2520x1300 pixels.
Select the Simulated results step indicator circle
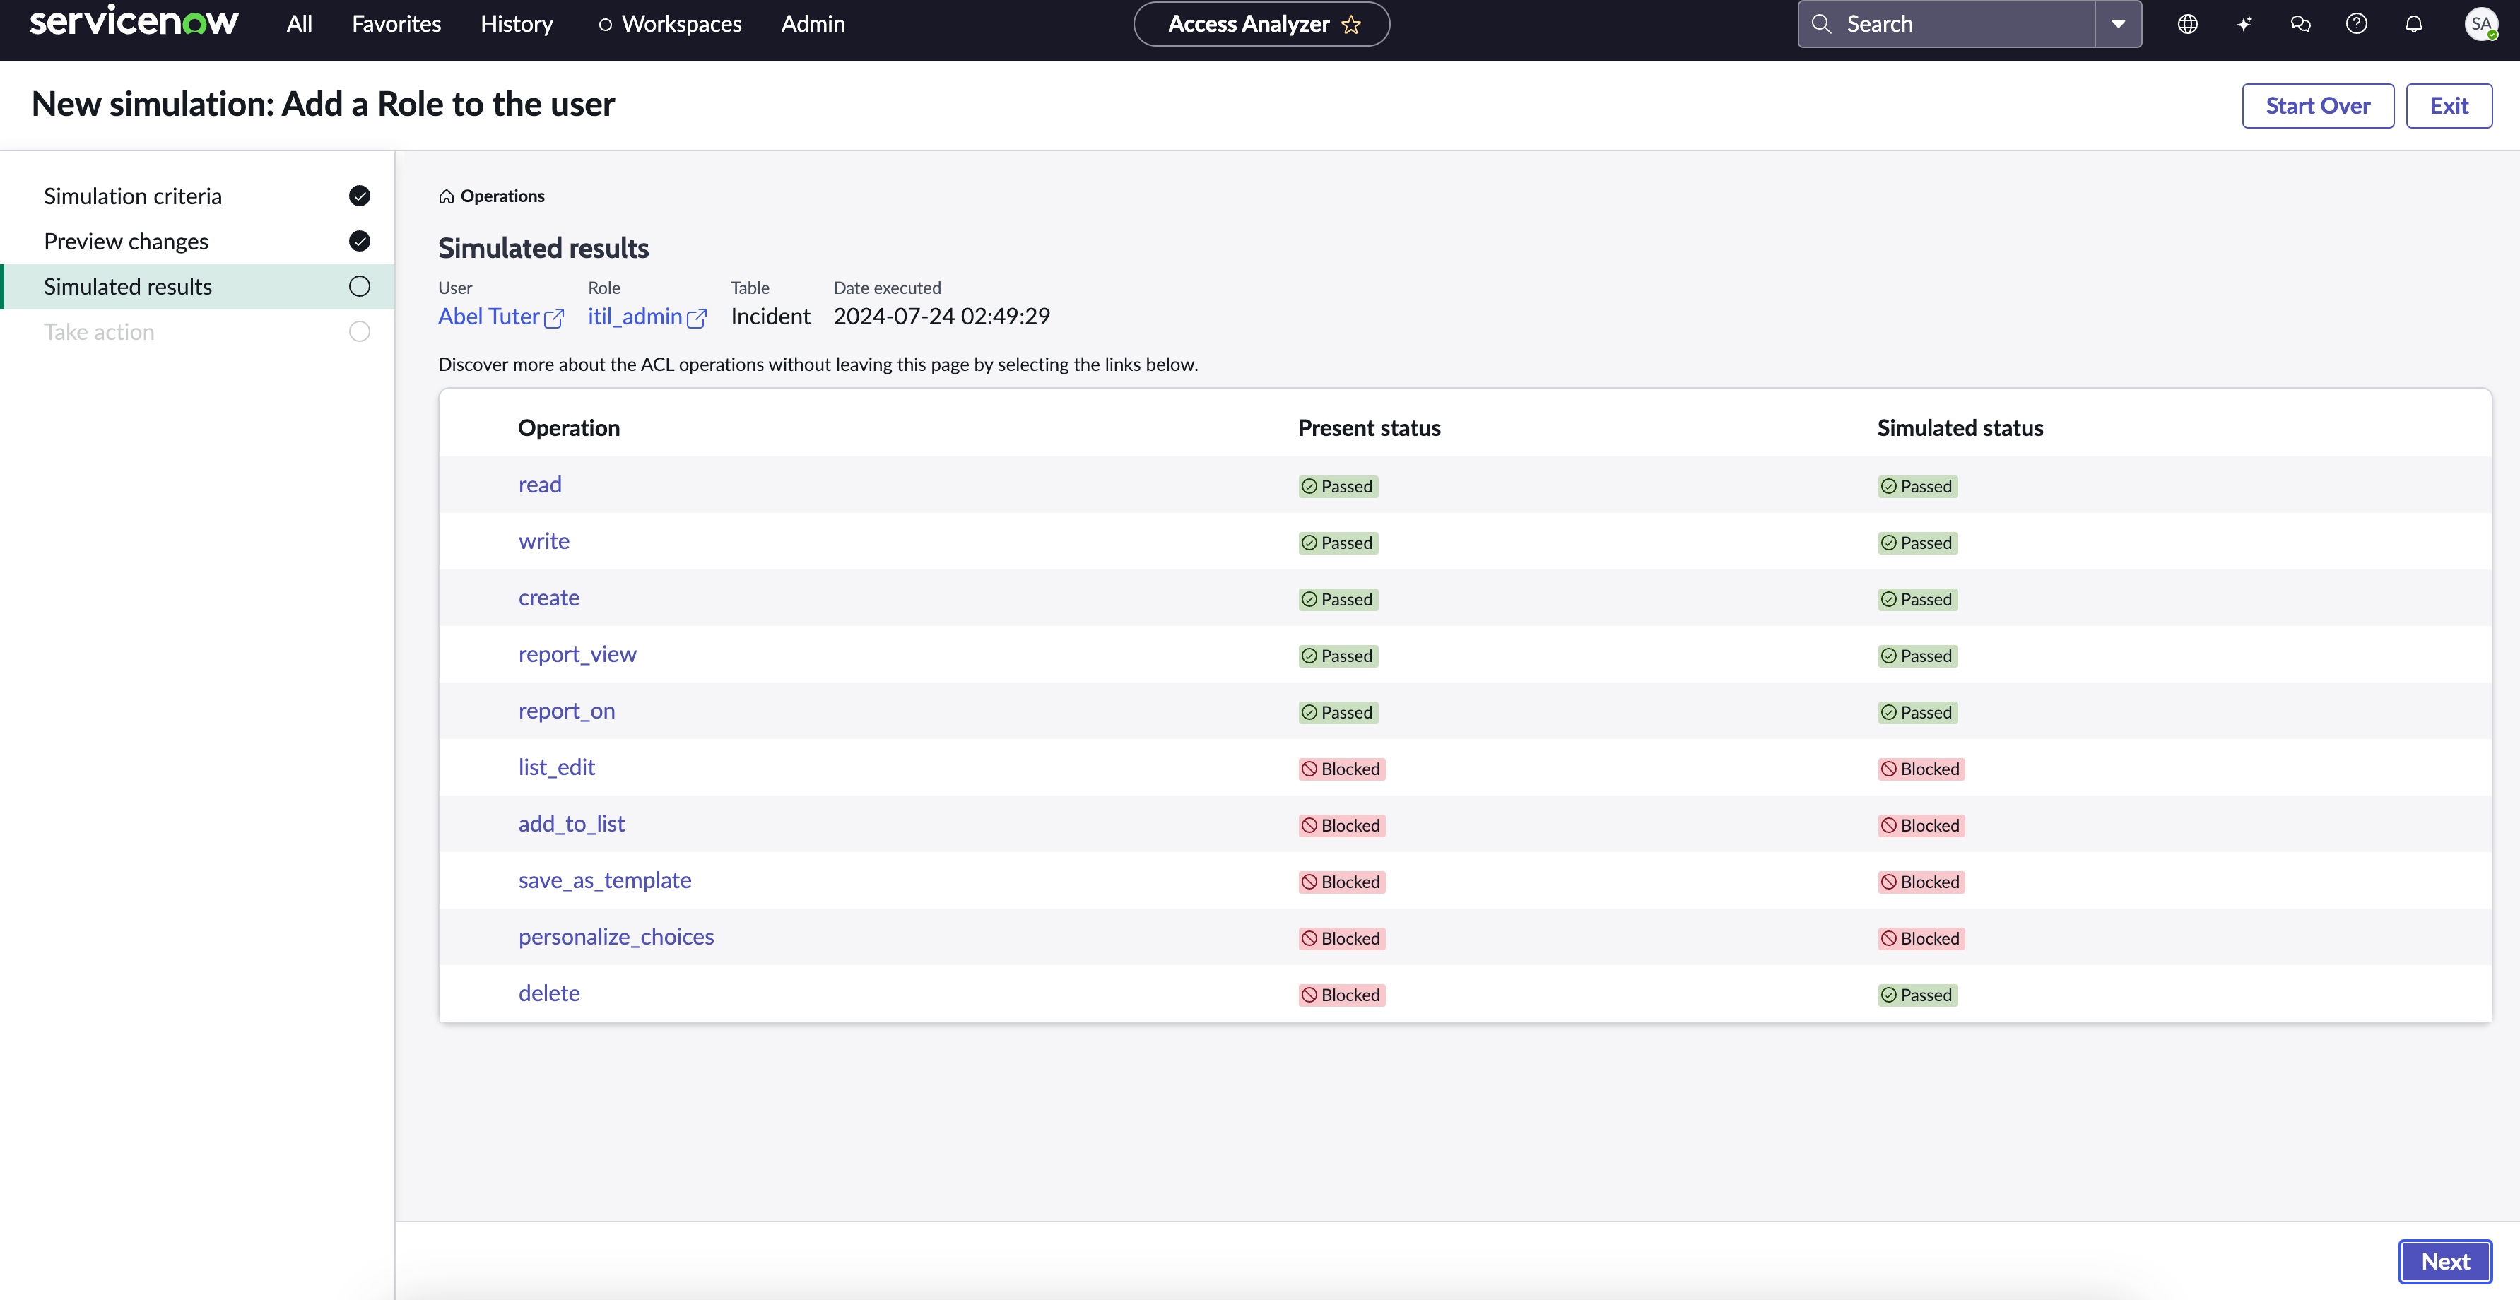point(360,287)
